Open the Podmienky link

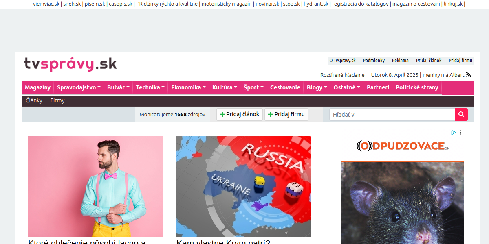374,61
